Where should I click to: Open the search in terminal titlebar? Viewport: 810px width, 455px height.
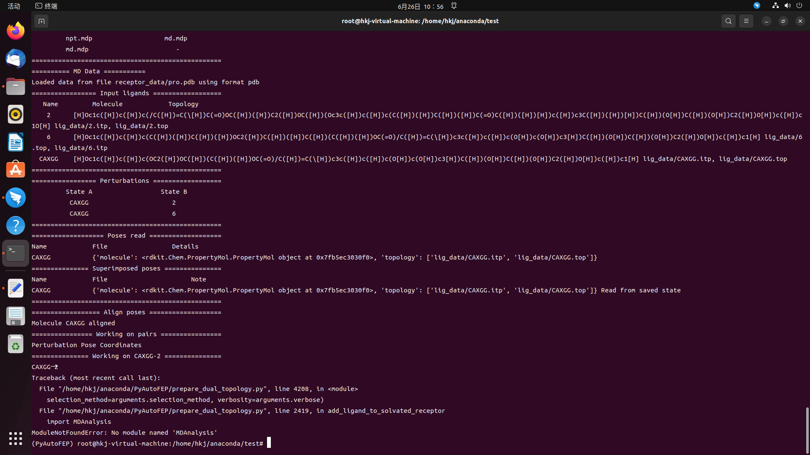click(x=728, y=21)
